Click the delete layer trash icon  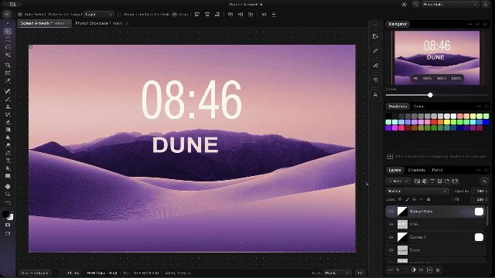click(438, 270)
